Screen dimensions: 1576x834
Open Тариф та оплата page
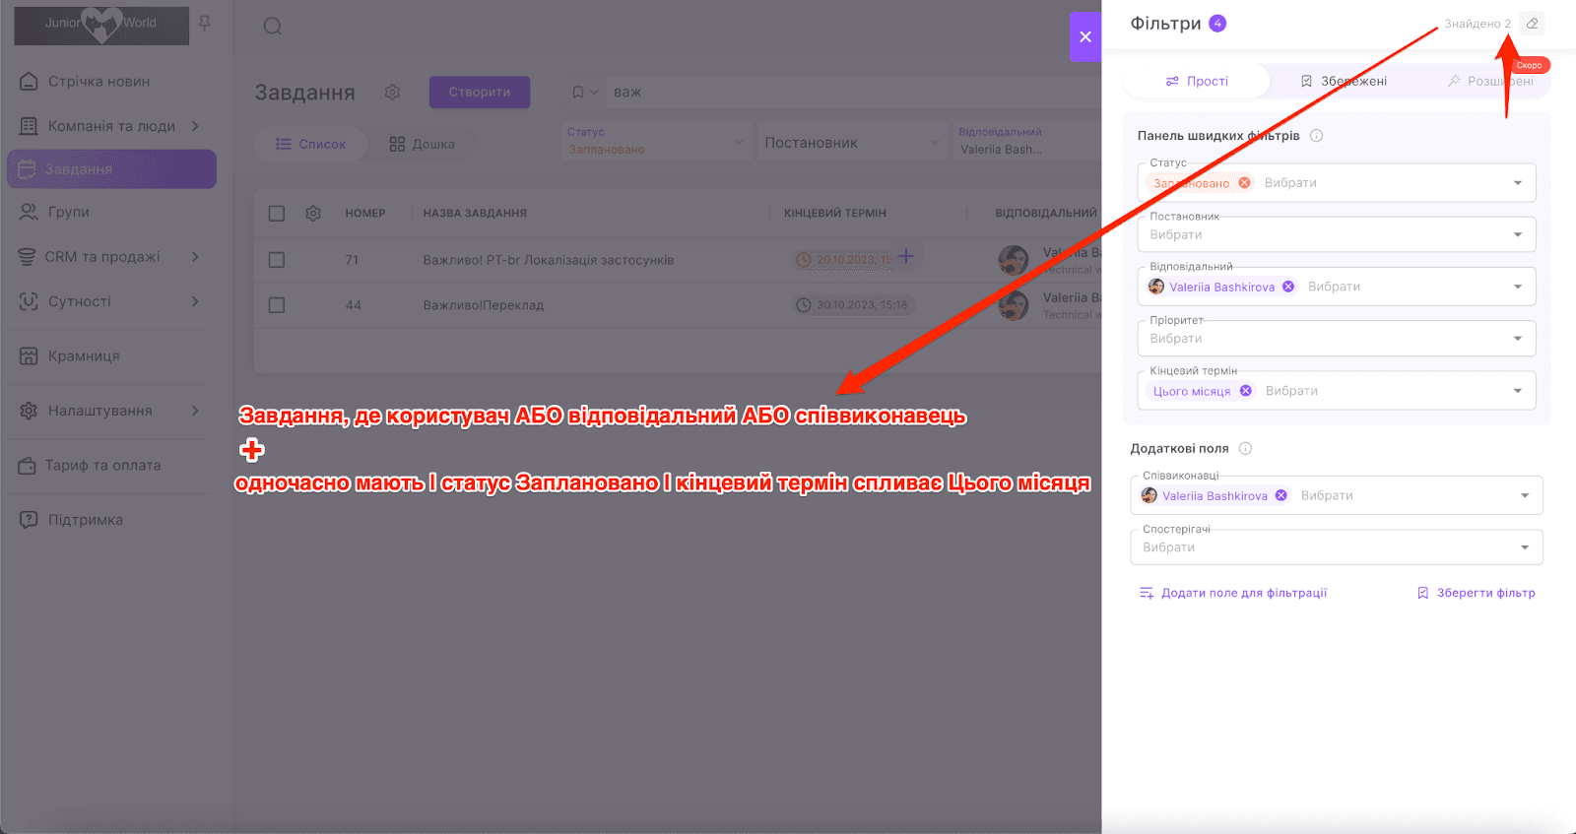point(102,466)
